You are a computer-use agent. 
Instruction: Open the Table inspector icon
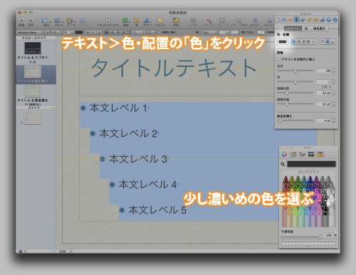[x=316, y=20]
